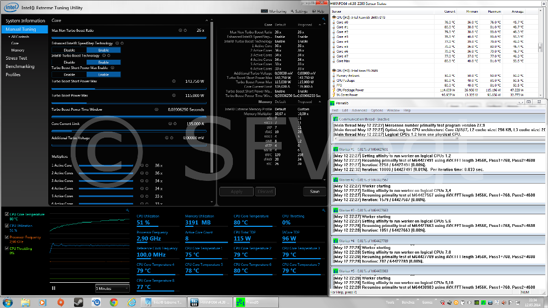Click the Worker #1 window icon in Prime95

coord(335,149)
